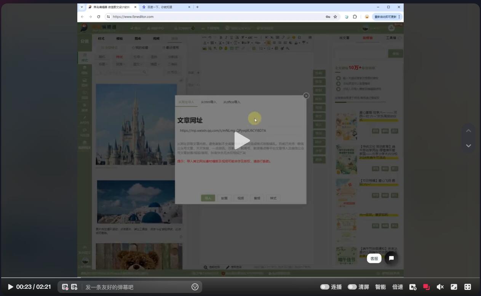The height and width of the screenshot is (296, 481).
Task: Close the import dialog with X icon
Action: pyautogui.click(x=306, y=96)
